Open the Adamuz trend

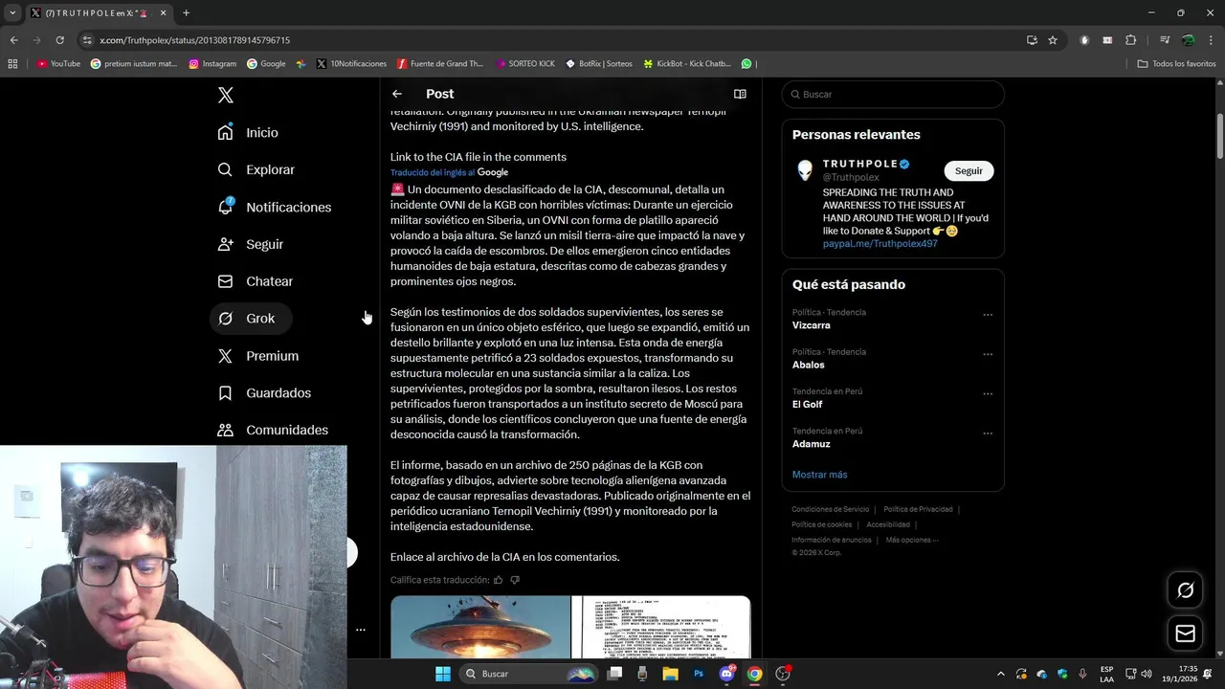pyautogui.click(x=811, y=444)
